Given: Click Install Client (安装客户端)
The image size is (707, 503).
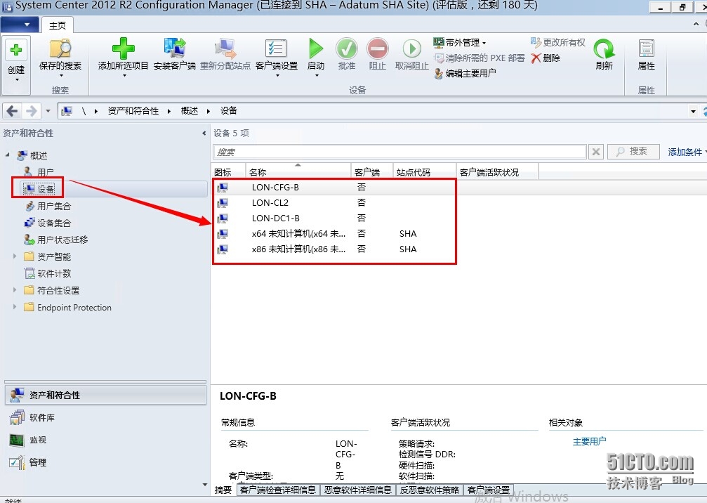Looking at the screenshot, I should [x=175, y=55].
